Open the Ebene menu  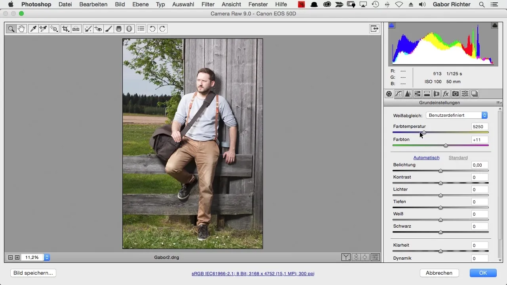click(x=141, y=4)
